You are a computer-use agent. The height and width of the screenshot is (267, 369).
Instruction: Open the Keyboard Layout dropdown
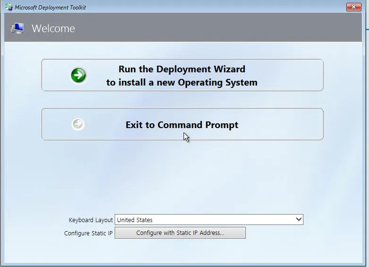point(209,220)
